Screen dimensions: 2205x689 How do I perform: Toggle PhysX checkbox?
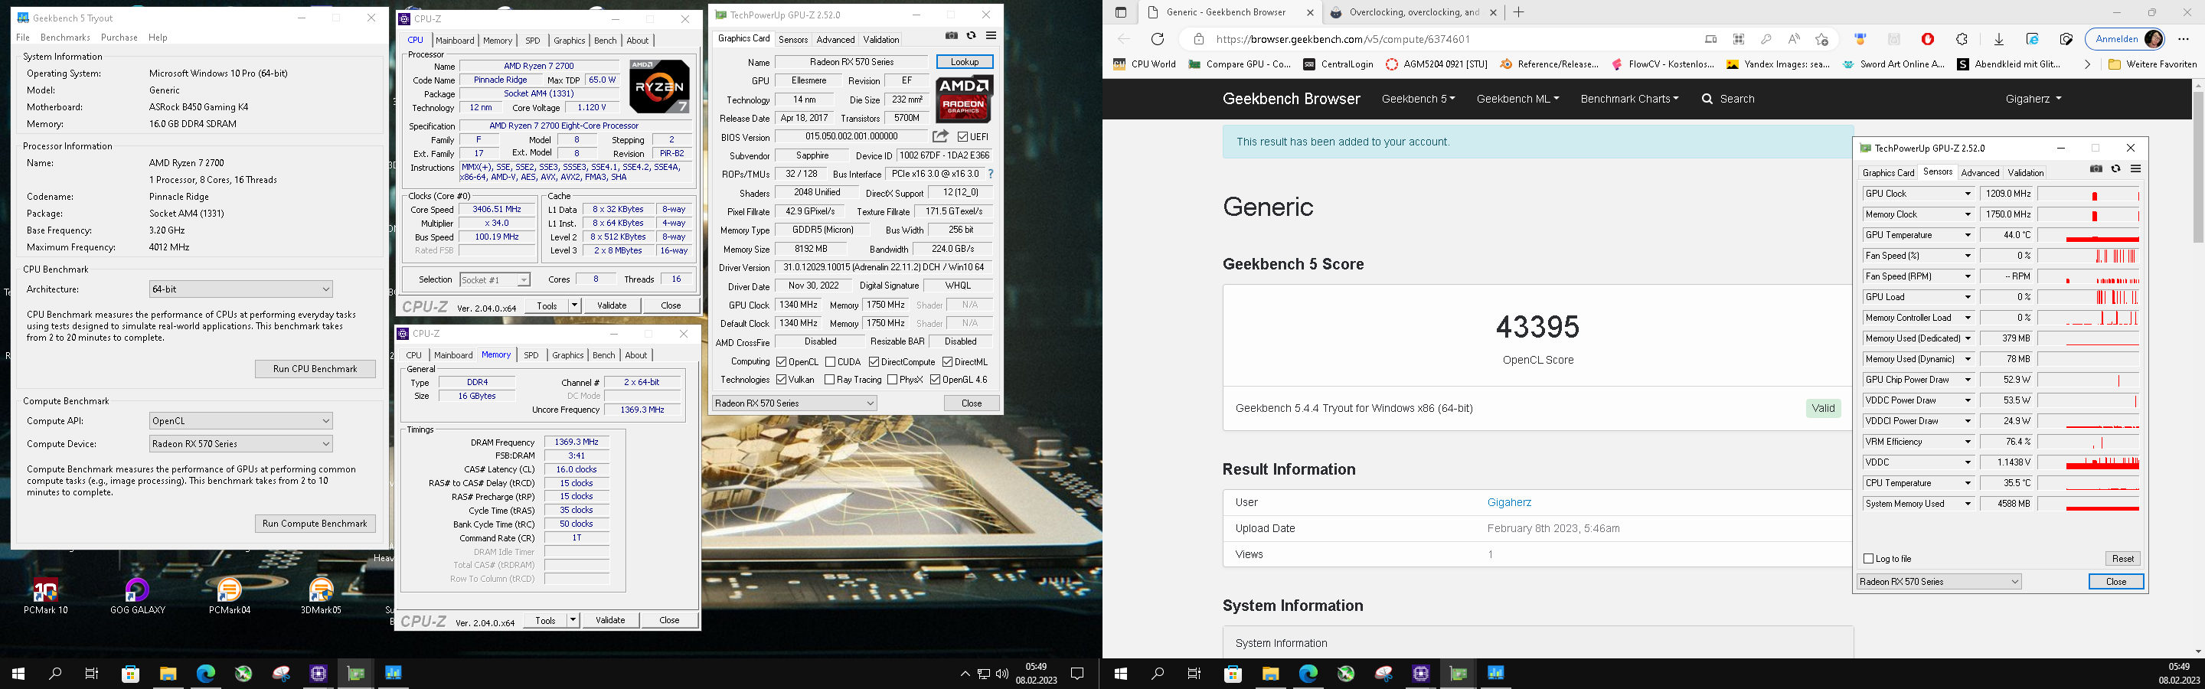click(893, 380)
